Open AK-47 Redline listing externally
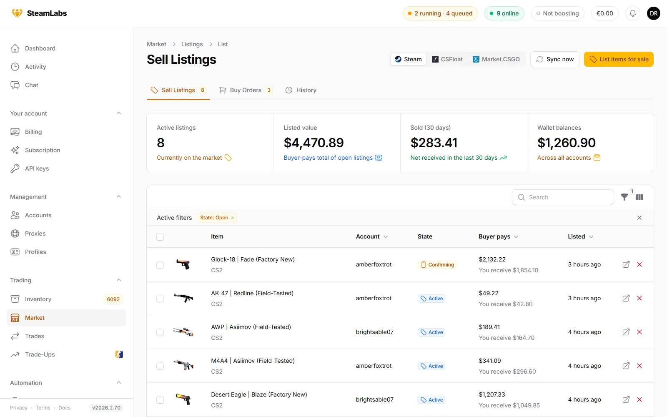The width and height of the screenshot is (667, 417). (626, 298)
